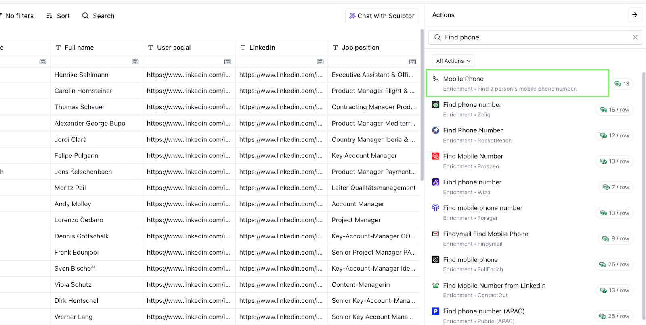This screenshot has width=646, height=325.
Task: Click the Findymail envelope icon
Action: click(436, 234)
